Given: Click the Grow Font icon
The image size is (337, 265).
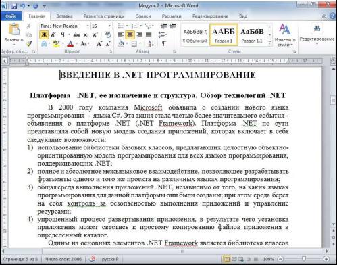Looking at the screenshot, I should tap(99, 43).
